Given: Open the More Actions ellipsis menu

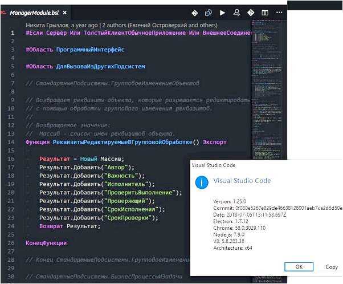Looking at the screenshot, I should point(279,13).
